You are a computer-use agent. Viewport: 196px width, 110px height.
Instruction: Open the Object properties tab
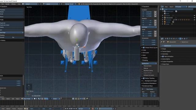point(174,39)
